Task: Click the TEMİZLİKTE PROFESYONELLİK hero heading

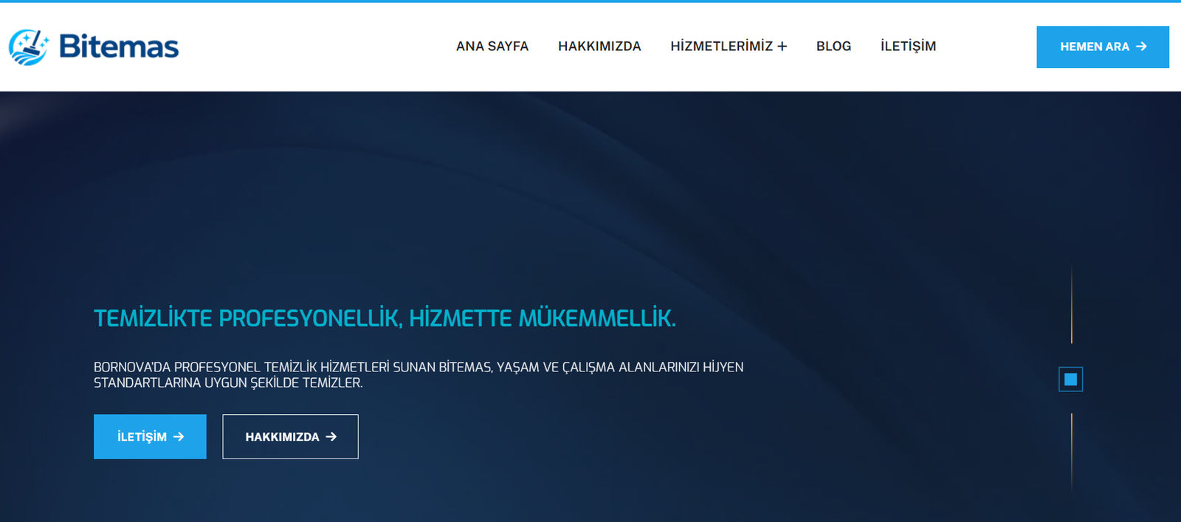Action: pos(385,318)
